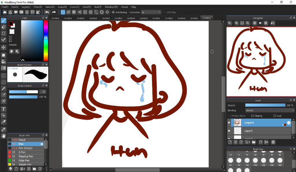This screenshot has width=296, height=172.
Task: Select the Text tool
Action: click(x=3, y=109)
